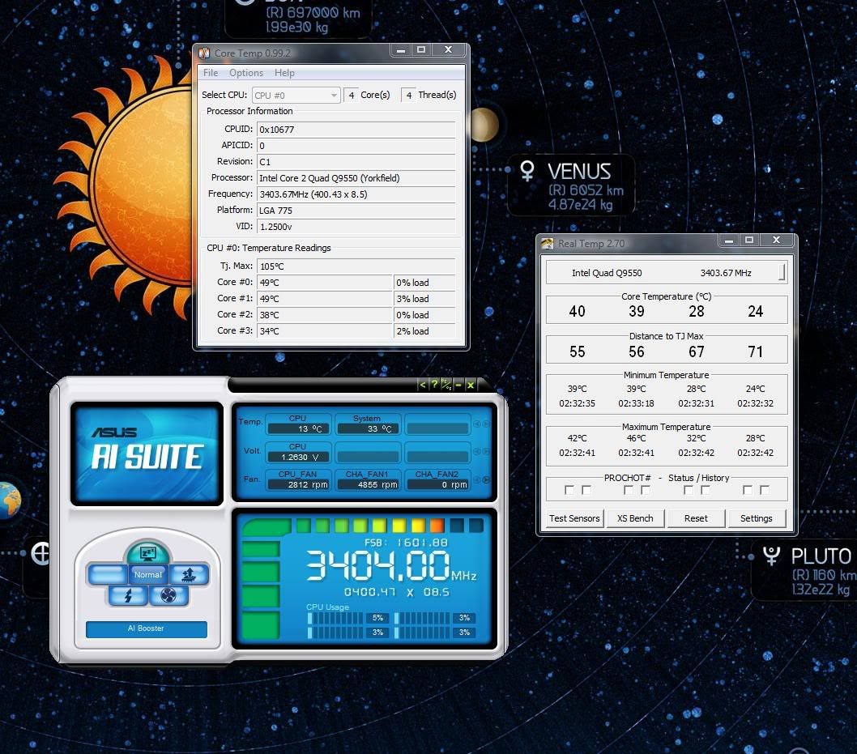Screen dimensions: 857x754
Task: Click the left arrow on the Temp. row
Action: click(477, 424)
